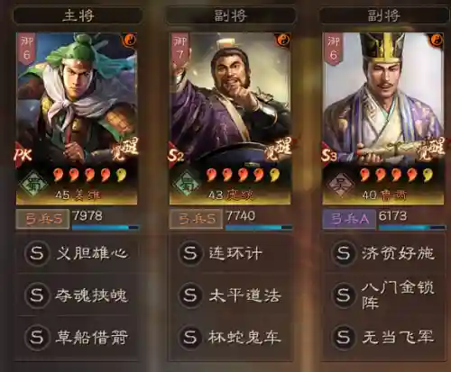Tap the yin-yang icon on 庞统 card
451x372 pixels.
pos(283,40)
